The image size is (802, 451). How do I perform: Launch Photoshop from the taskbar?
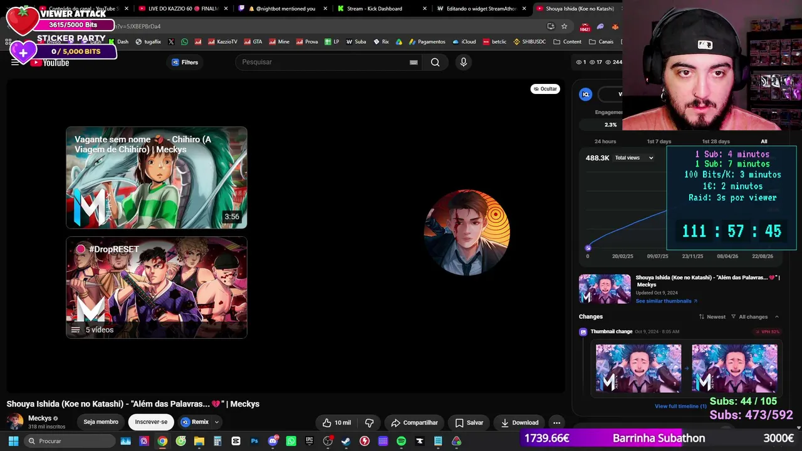click(x=254, y=441)
